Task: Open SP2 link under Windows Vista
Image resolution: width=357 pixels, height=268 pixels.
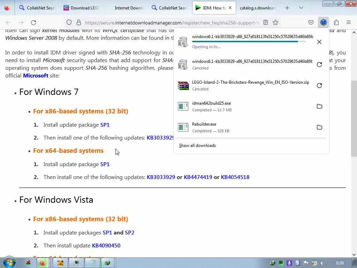Action: [130, 233]
